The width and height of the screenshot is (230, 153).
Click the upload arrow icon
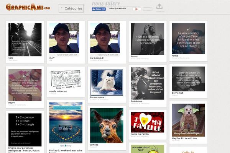coord(159,7)
